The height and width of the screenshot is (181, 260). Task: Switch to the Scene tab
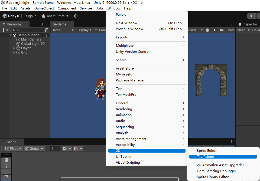11,142
